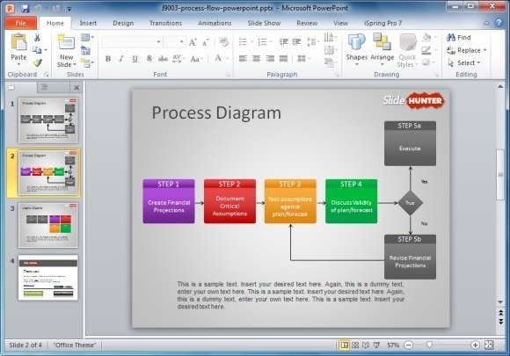Click the Cut scissors icon
Screen dimensions: 510x356
coord(38,38)
